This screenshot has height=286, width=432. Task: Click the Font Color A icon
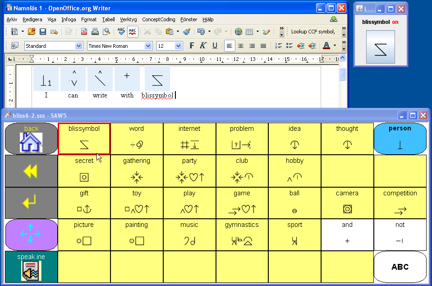click(326, 46)
